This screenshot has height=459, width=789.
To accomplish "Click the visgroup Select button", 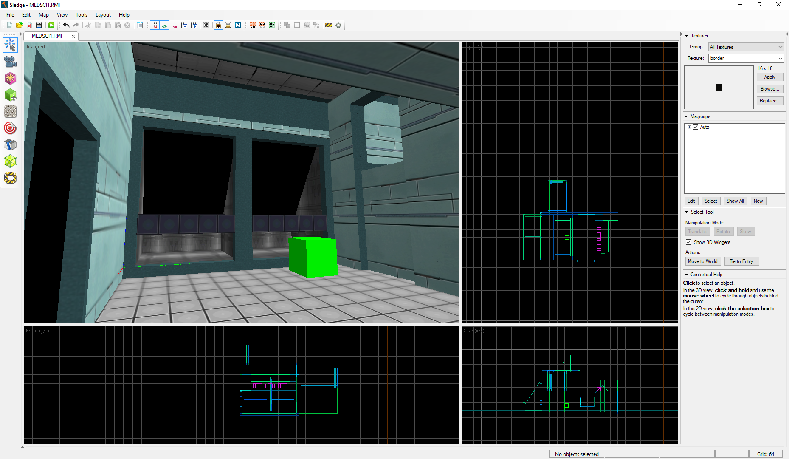I will (x=710, y=201).
